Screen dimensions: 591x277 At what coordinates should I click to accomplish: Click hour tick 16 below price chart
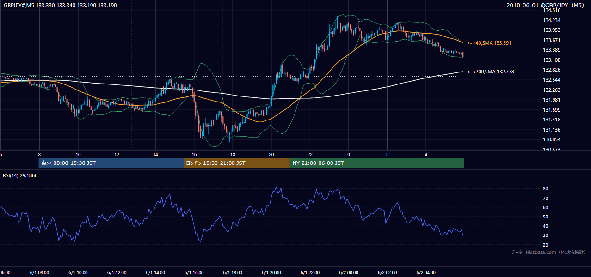coord(194,155)
